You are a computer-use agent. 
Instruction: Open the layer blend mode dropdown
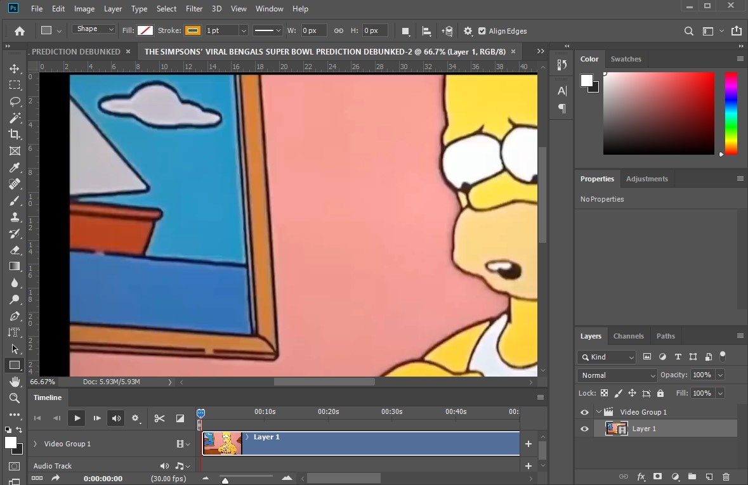(617, 375)
